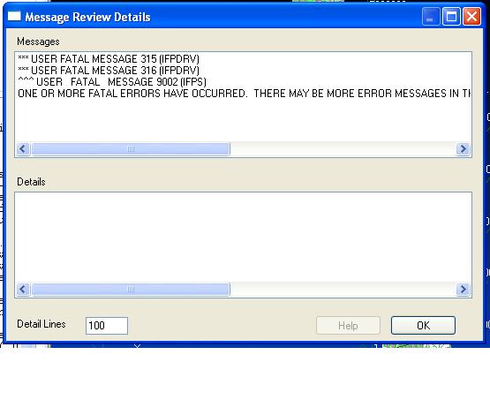The height and width of the screenshot is (415, 490).
Task: Click inside the empty Details text area
Action: click(243, 238)
